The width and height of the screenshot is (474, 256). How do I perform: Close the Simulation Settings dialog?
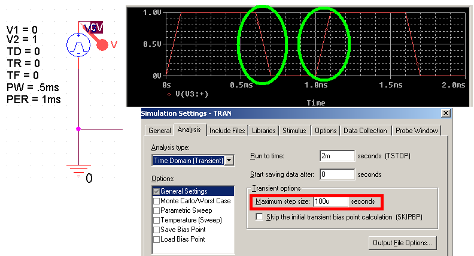coord(445,113)
